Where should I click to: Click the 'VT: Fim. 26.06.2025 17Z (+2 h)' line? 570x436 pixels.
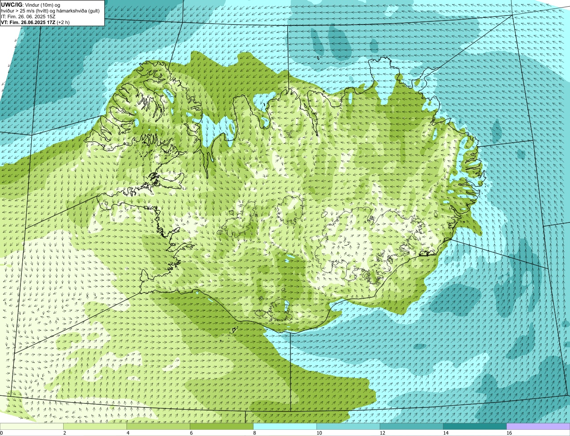[36, 22]
